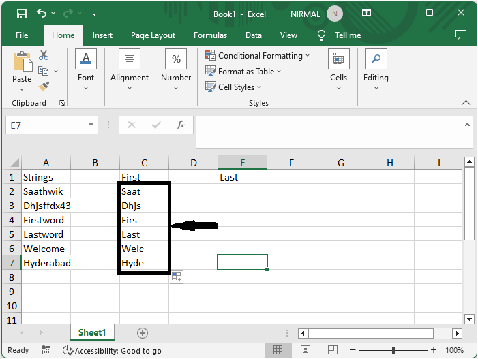Click the Cut scissors icon
The image size is (478, 359).
(44, 55)
